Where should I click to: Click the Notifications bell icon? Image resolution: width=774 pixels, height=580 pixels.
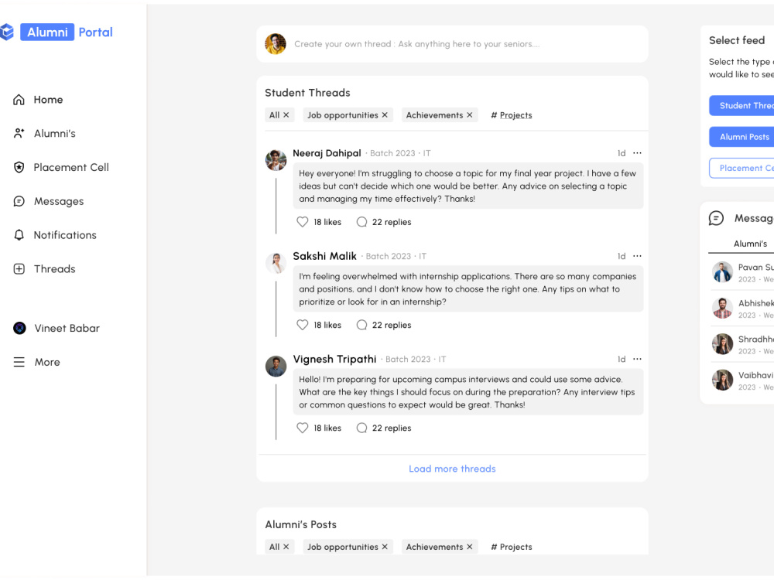point(19,235)
